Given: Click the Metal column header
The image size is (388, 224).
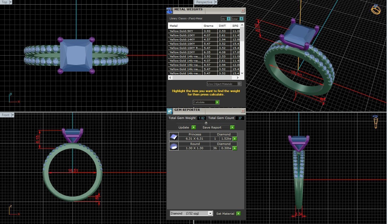Looking at the screenshot, I should [185, 26].
